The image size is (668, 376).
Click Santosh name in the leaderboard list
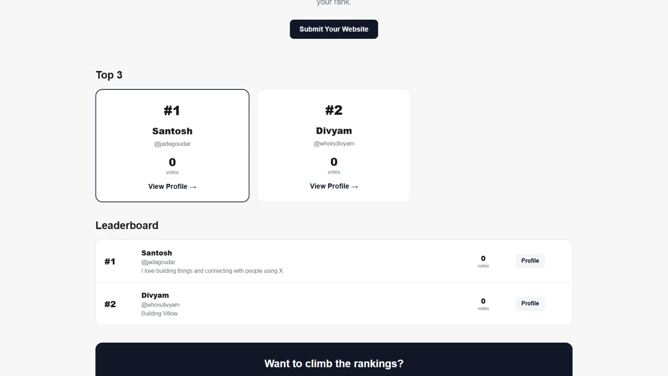click(x=157, y=253)
